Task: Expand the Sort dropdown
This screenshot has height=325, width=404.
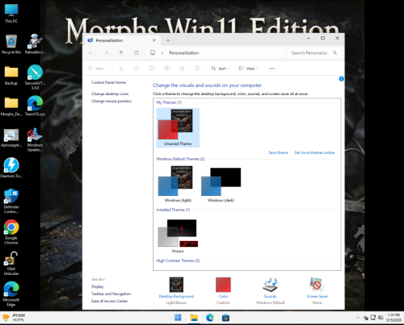Action: 221,69
